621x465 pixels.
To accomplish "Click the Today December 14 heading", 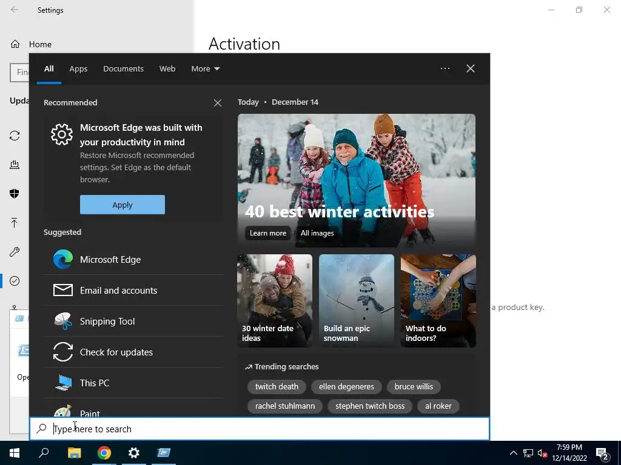I will click(278, 102).
